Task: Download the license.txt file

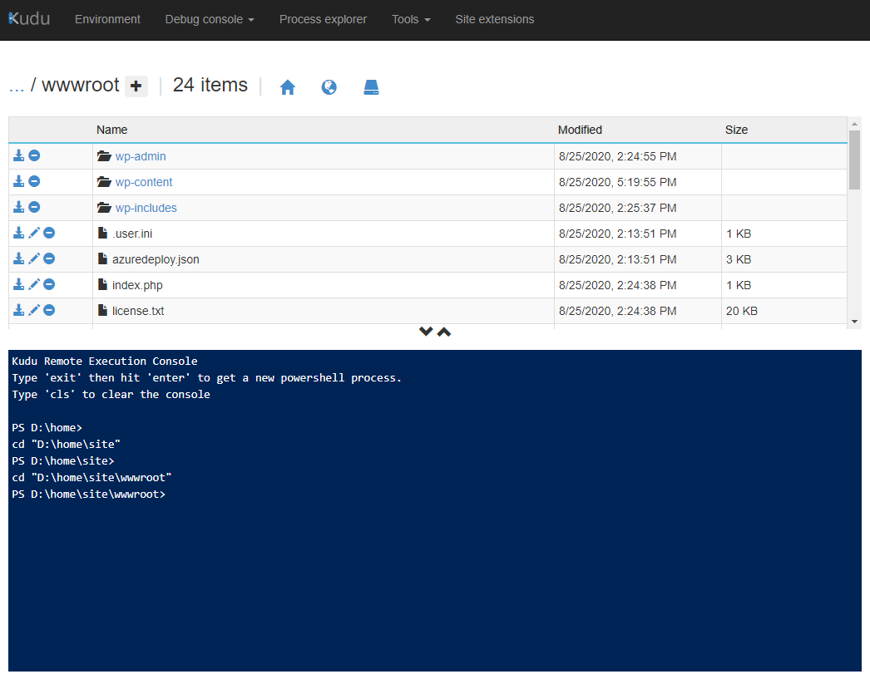Action: tap(19, 310)
